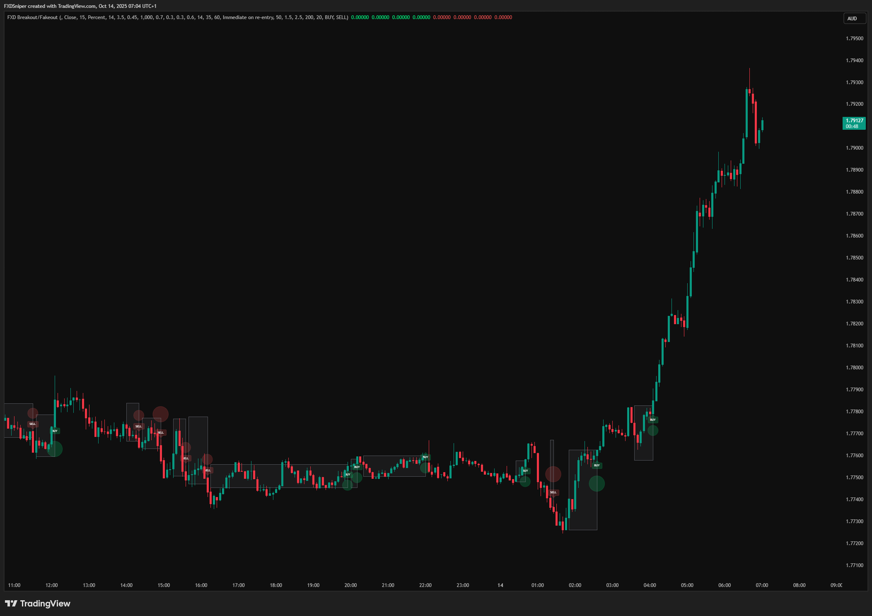Click the first green 0.00000 indicator value
Image resolution: width=872 pixels, height=616 pixels.
click(360, 17)
